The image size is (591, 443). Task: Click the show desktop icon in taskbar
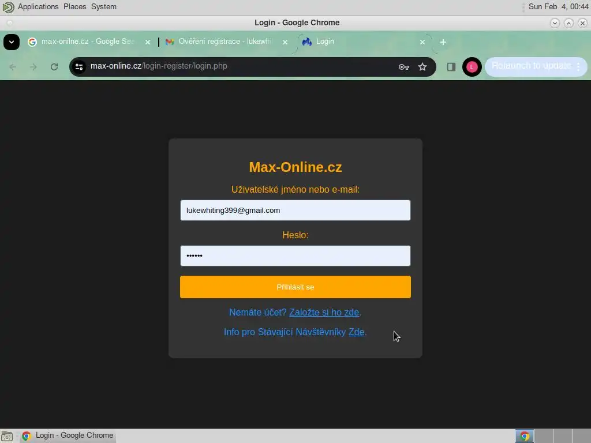point(7,436)
